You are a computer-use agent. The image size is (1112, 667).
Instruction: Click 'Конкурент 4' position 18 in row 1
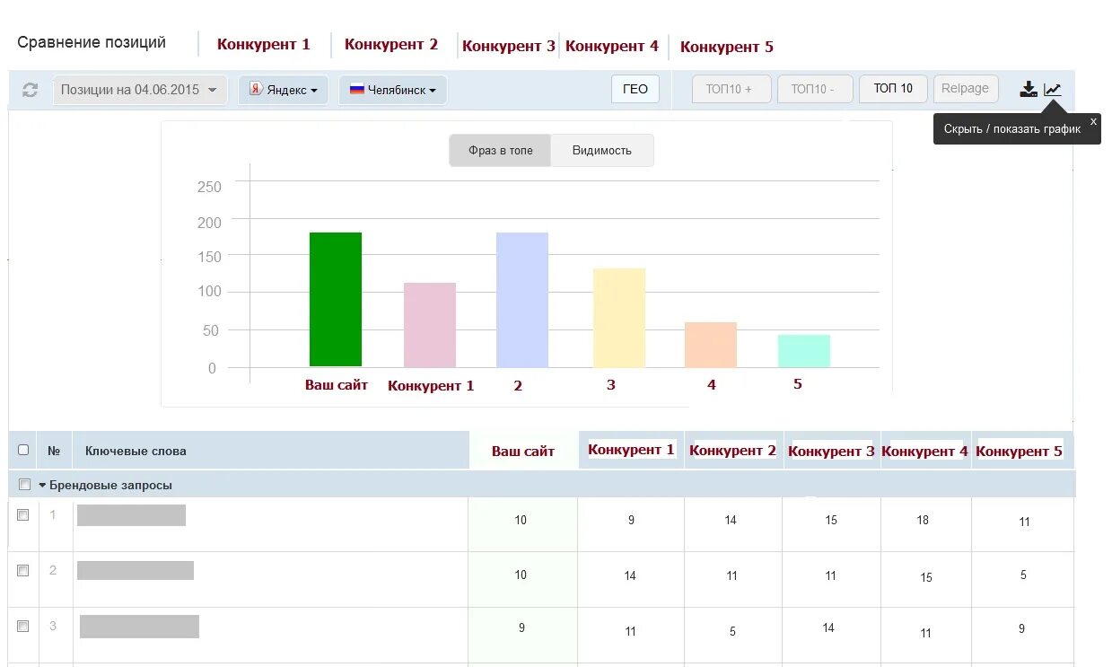point(923,521)
